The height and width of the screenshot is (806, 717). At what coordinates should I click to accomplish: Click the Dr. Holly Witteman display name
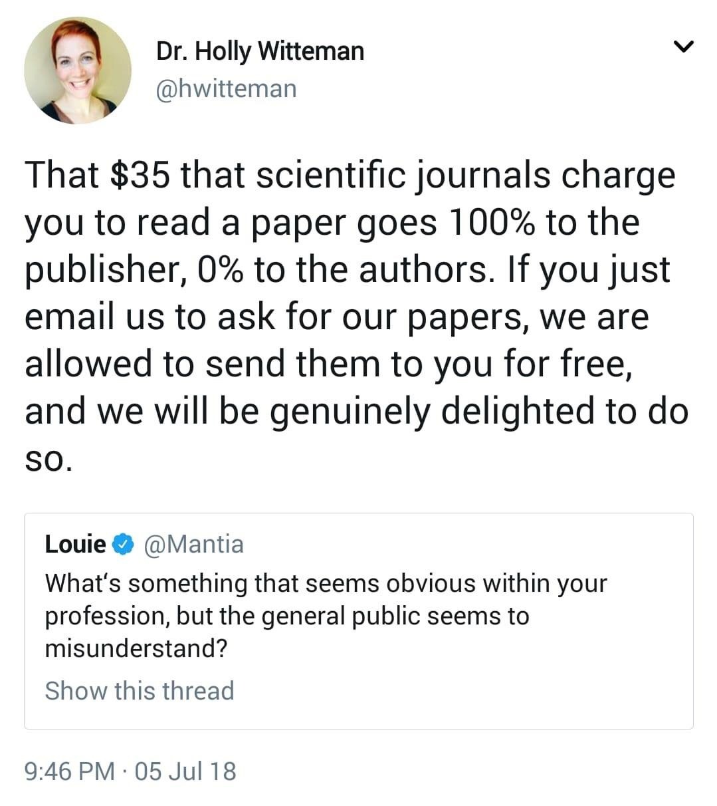[x=260, y=51]
